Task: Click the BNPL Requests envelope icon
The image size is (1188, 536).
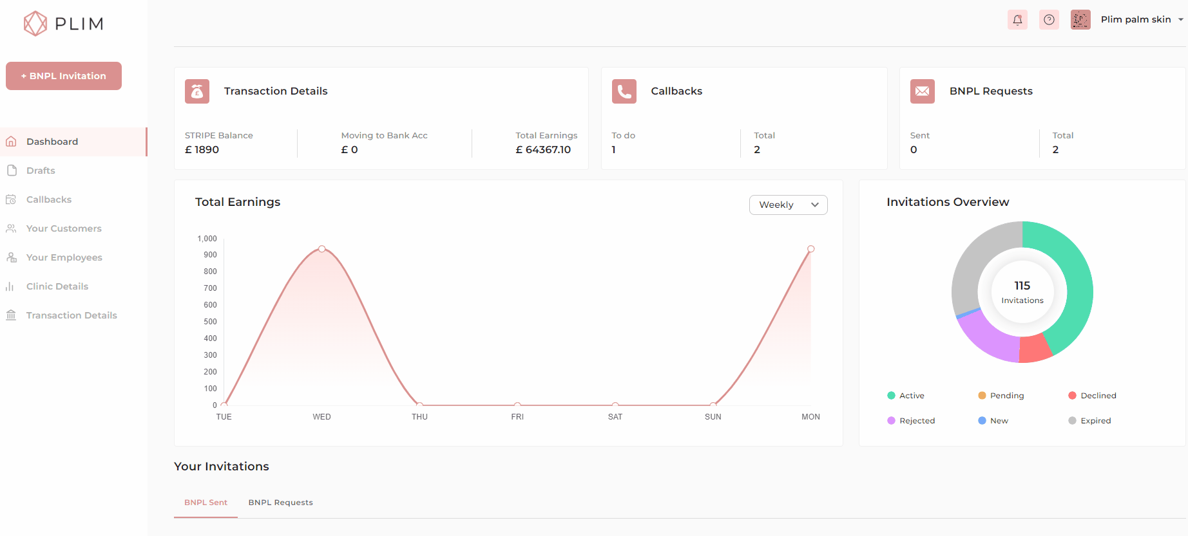Action: (x=922, y=91)
